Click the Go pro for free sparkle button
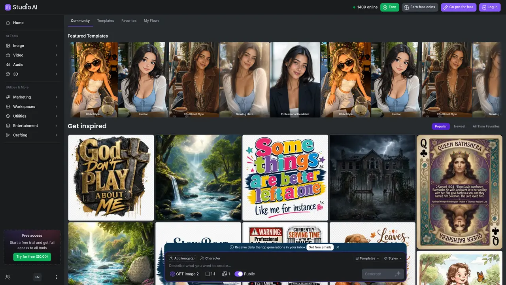Screen dimensions: 506x285 coord(458,7)
